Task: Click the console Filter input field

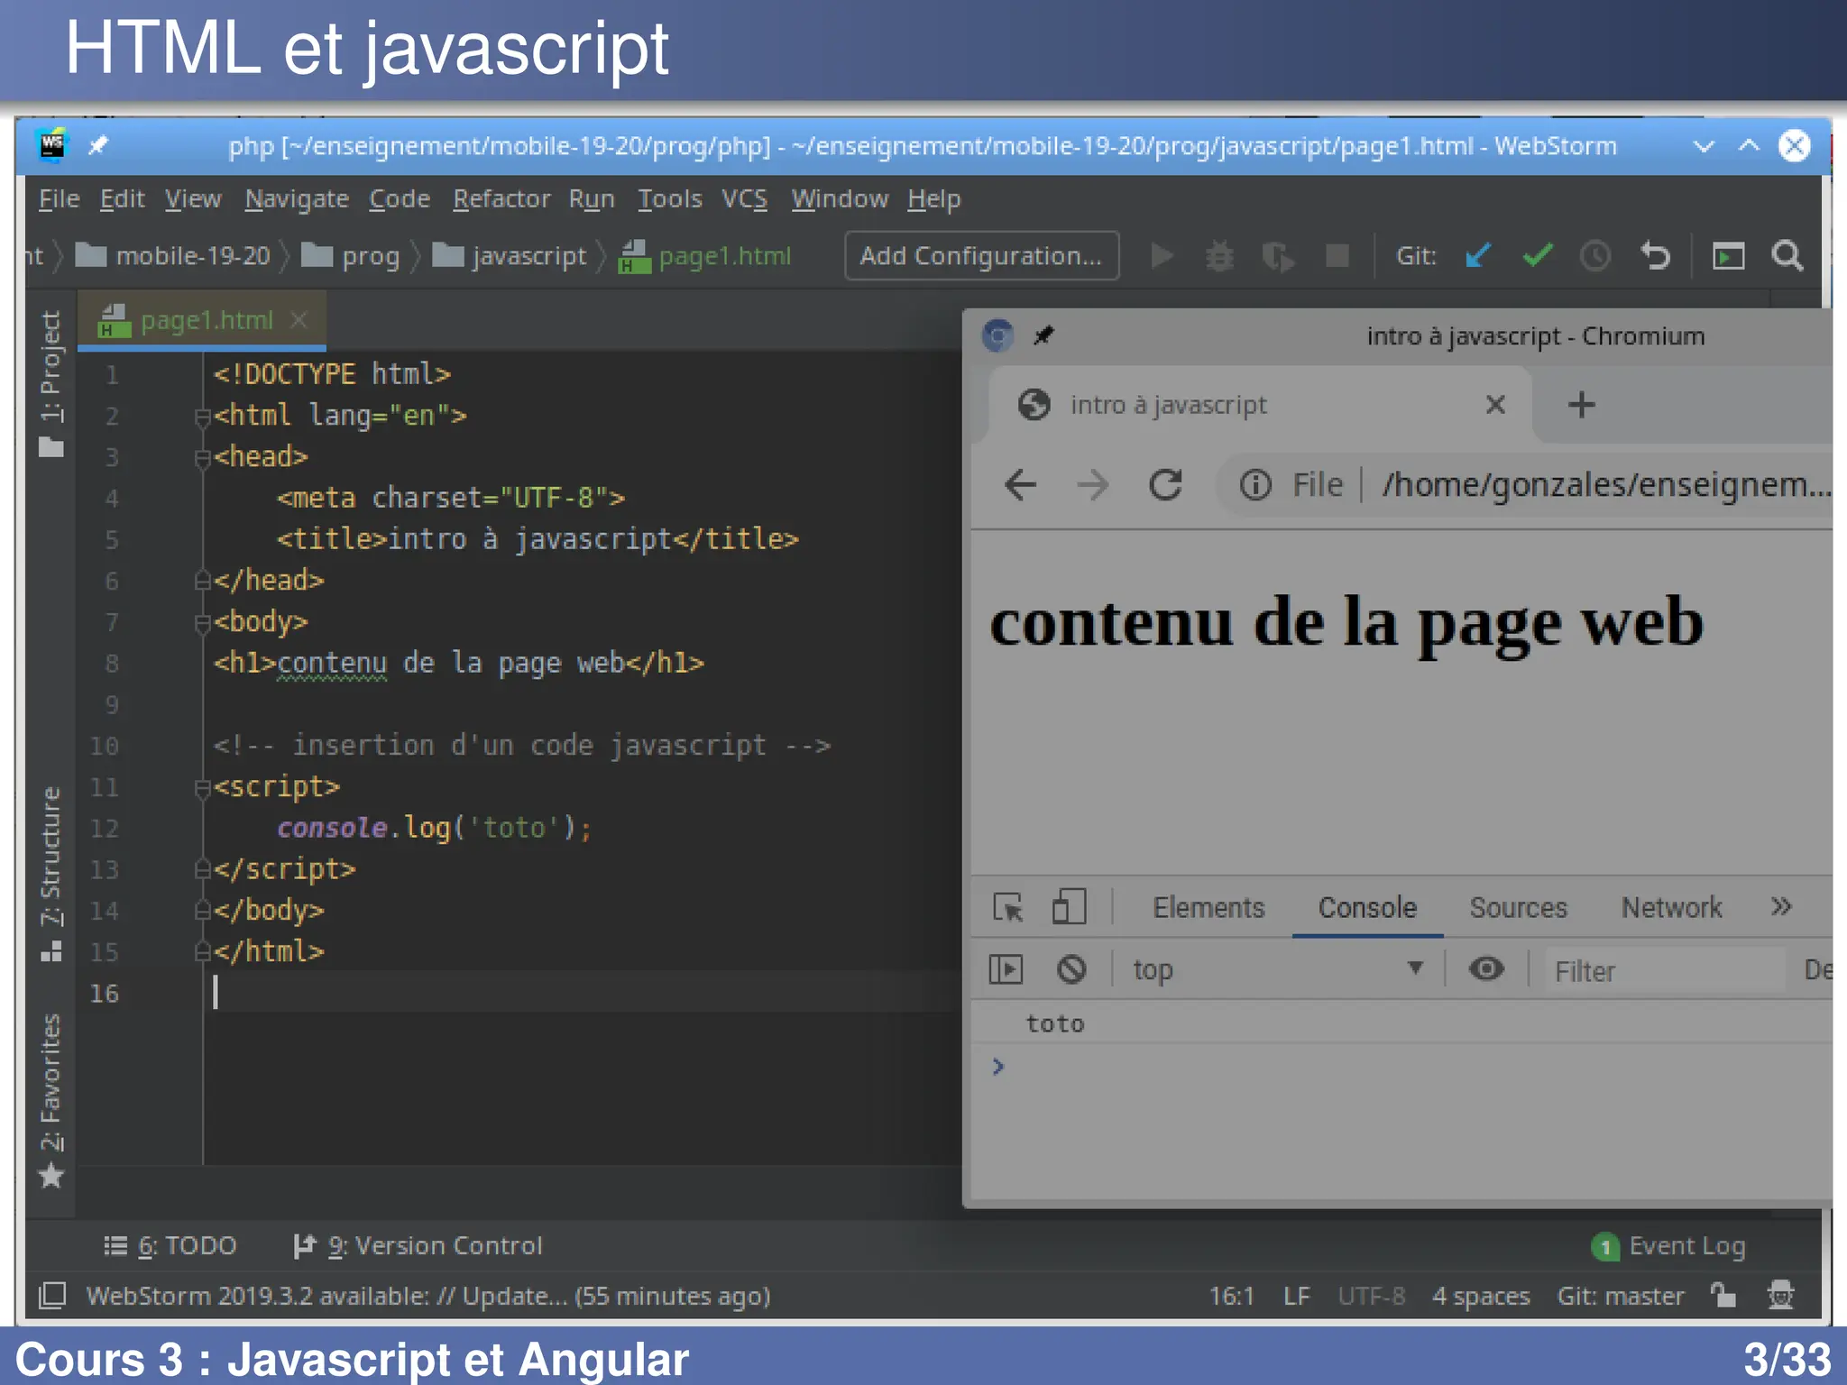Action: 1664,971
